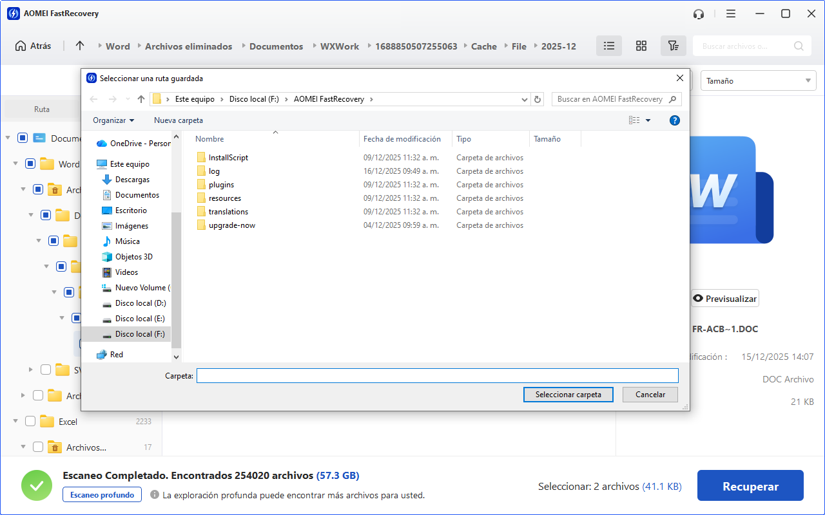Toggle the Excel folder checkbox
Image resolution: width=825 pixels, height=515 pixels.
[x=30, y=422]
